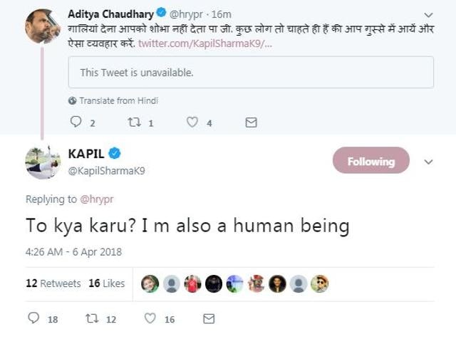Like Aditya Chaudhary's tweet with the heart
This screenshot has width=456, height=339.
tap(192, 122)
